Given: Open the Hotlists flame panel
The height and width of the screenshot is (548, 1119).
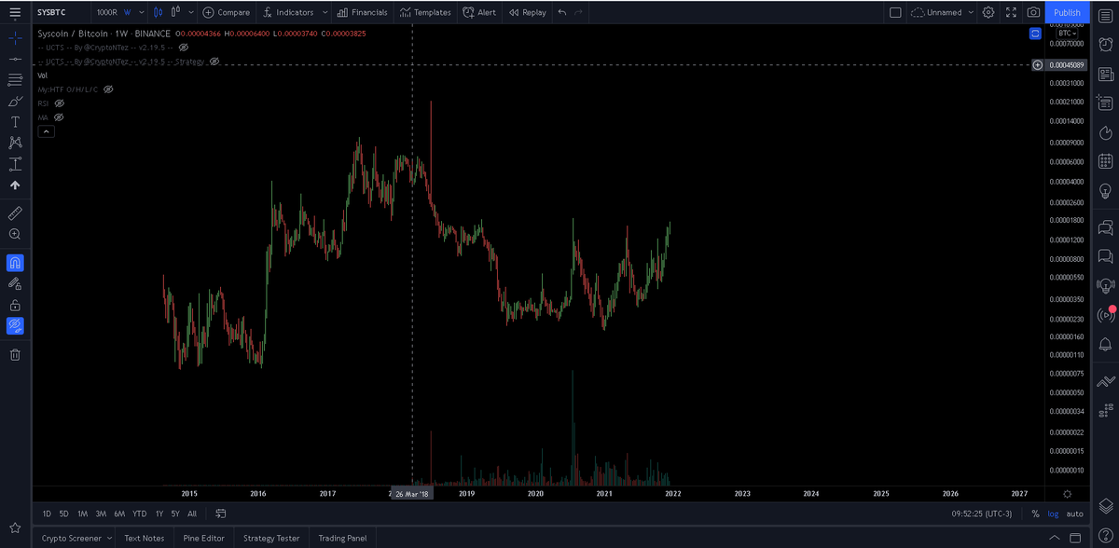Looking at the screenshot, I should (1106, 131).
